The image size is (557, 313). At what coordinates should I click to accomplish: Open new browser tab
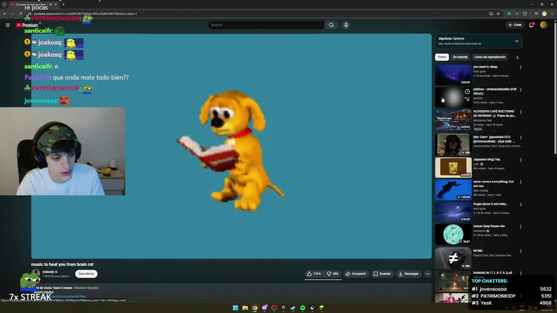click(63, 4)
